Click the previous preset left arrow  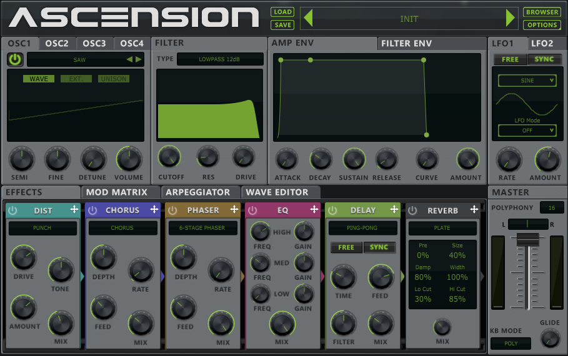tap(307, 19)
